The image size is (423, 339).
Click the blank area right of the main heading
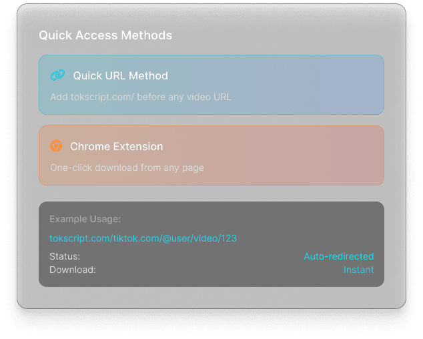[x=287, y=35]
